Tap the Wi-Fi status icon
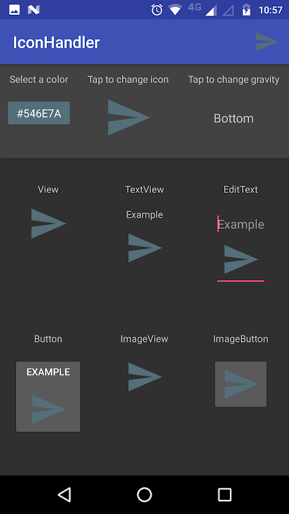Screen dimensions: 289x514 coord(175,10)
